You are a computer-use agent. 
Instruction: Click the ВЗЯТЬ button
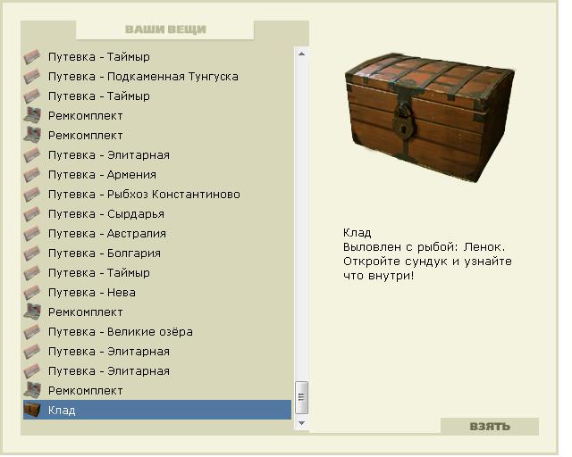[490, 427]
